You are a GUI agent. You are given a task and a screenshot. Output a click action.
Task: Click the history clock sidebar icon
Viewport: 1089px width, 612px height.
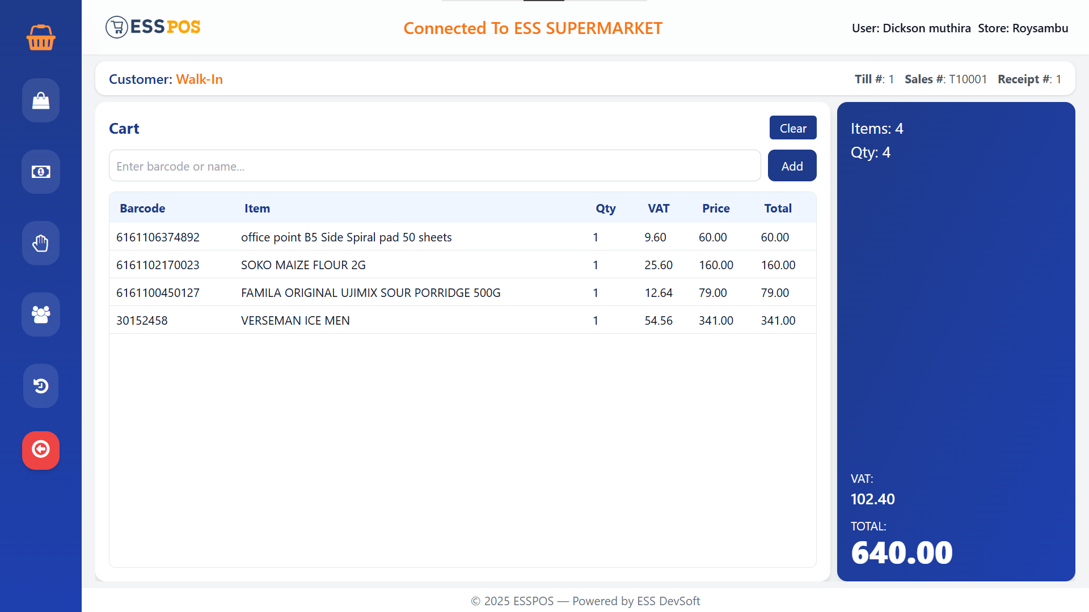pyautogui.click(x=41, y=386)
